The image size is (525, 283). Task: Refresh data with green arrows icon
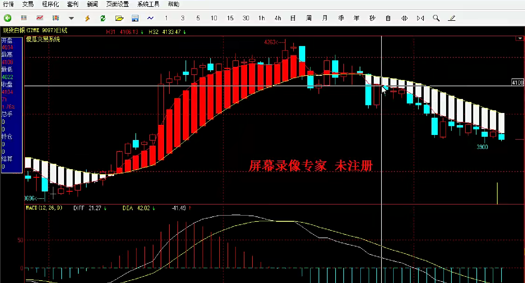(103, 18)
